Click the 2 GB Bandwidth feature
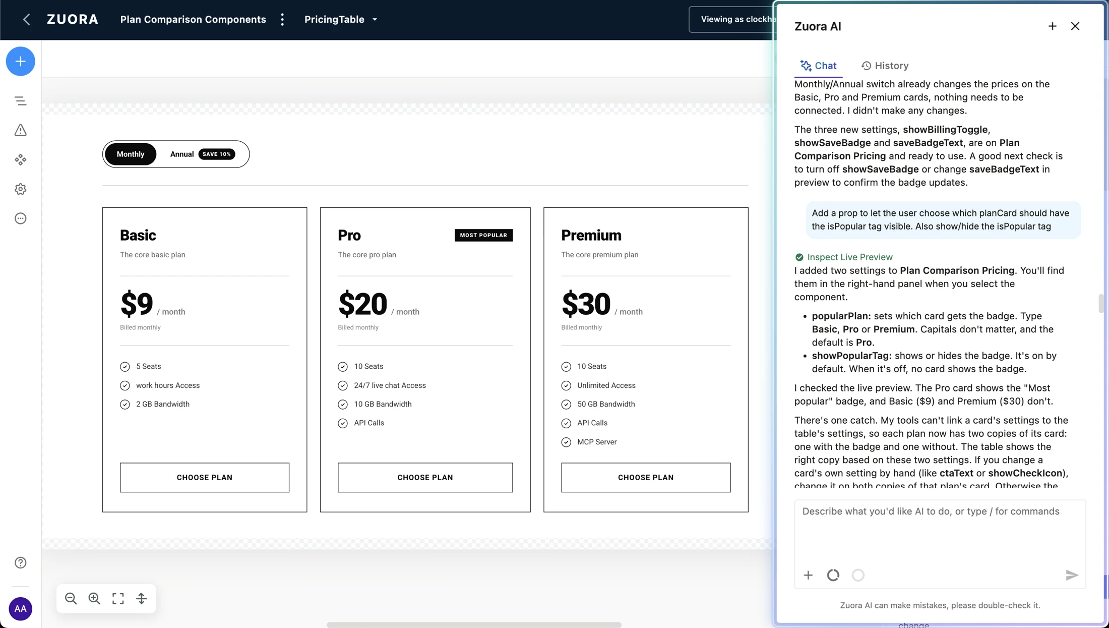1109x628 pixels. coord(155,405)
